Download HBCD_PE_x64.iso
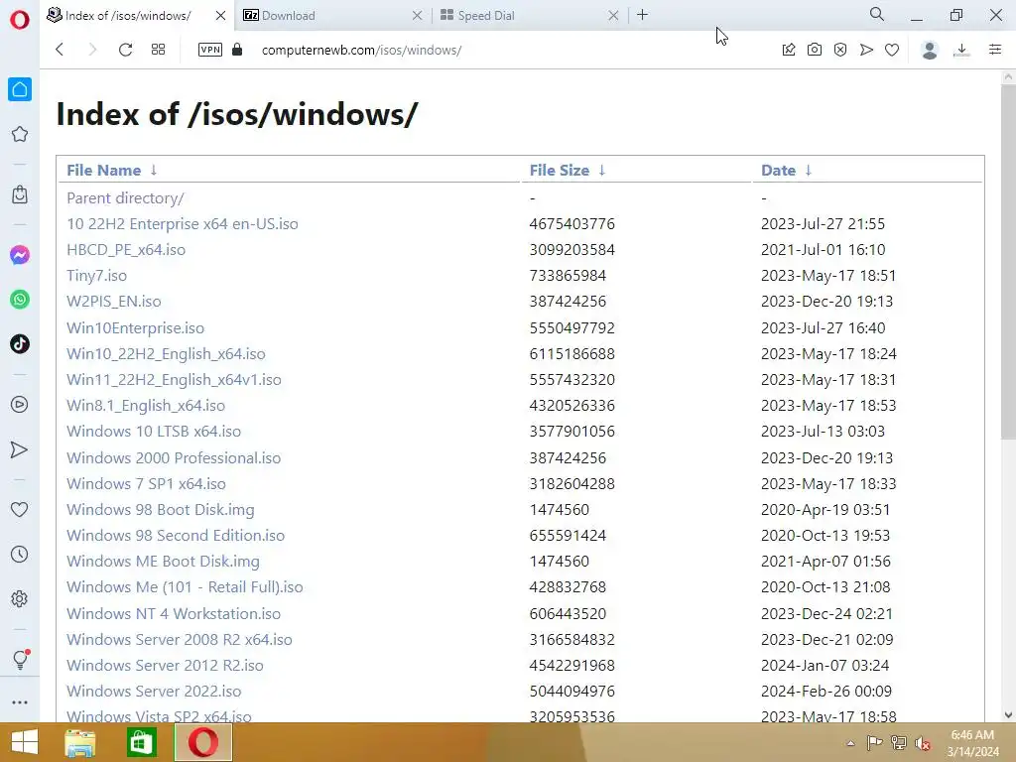The image size is (1016, 762). 126,250
